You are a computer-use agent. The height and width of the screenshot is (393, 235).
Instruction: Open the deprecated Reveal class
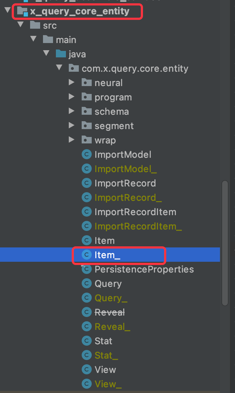click(109, 312)
